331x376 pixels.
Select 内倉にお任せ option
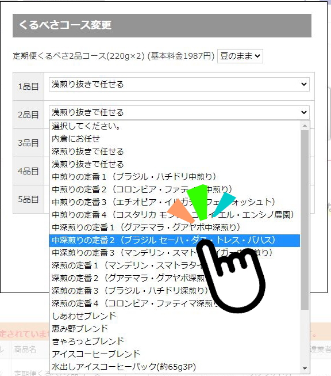pos(175,139)
